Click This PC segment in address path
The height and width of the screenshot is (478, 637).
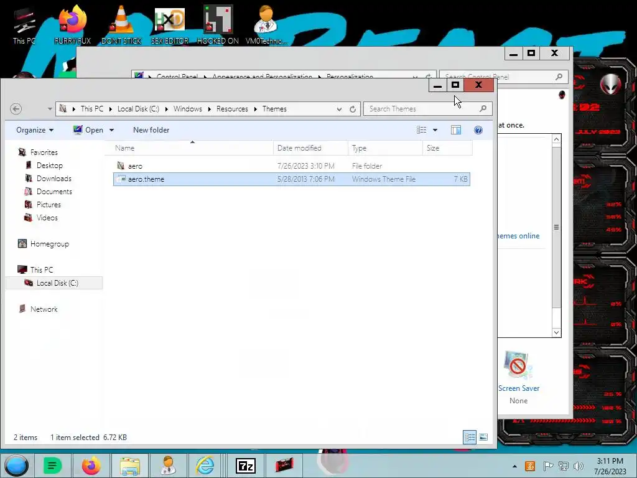[x=92, y=108]
